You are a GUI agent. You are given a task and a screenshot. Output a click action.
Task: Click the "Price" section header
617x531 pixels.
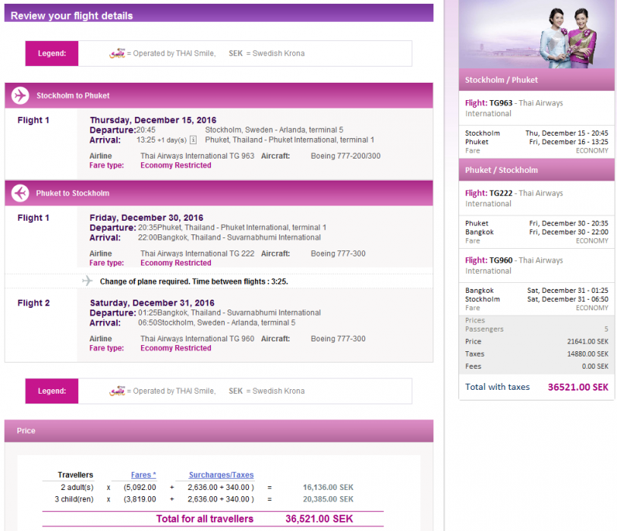[219, 431]
